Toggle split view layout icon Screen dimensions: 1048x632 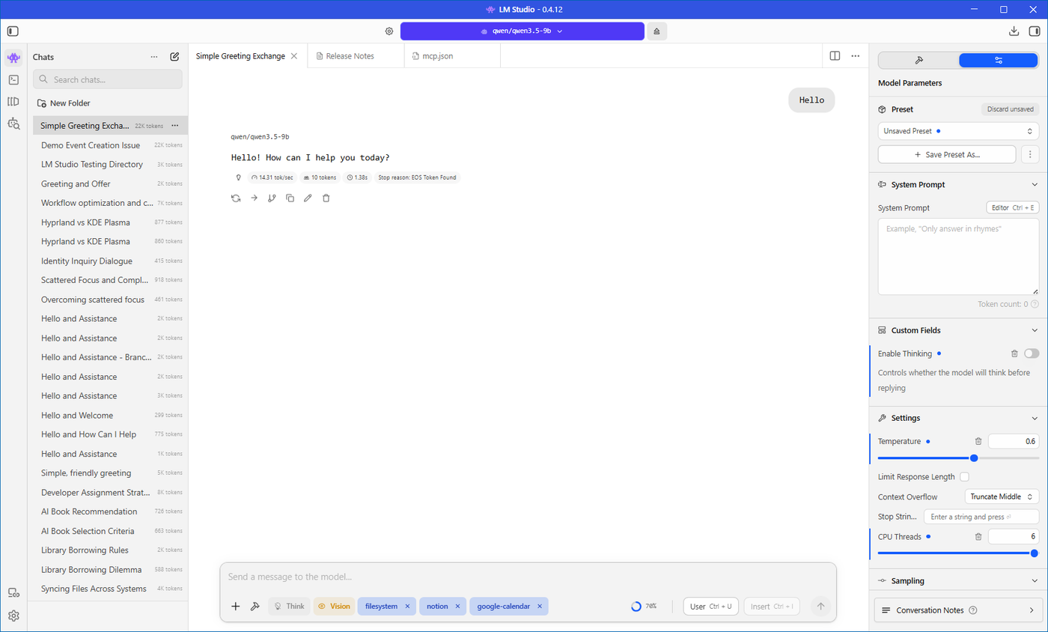(x=835, y=56)
